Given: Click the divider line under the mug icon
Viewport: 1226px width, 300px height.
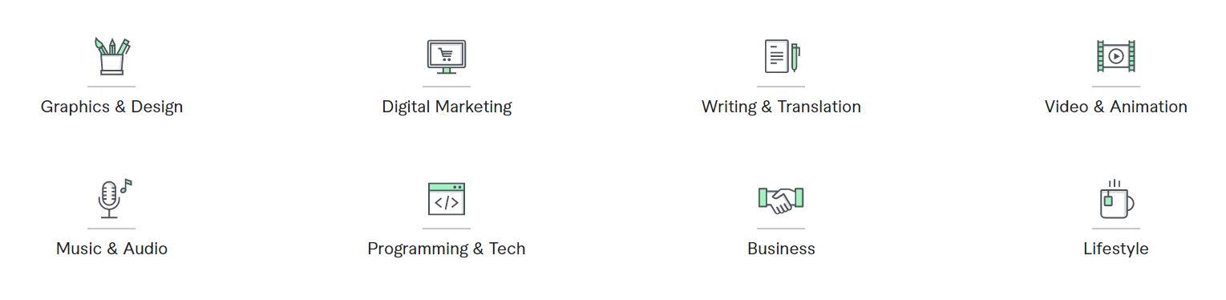Looking at the screenshot, I should (x=1116, y=229).
